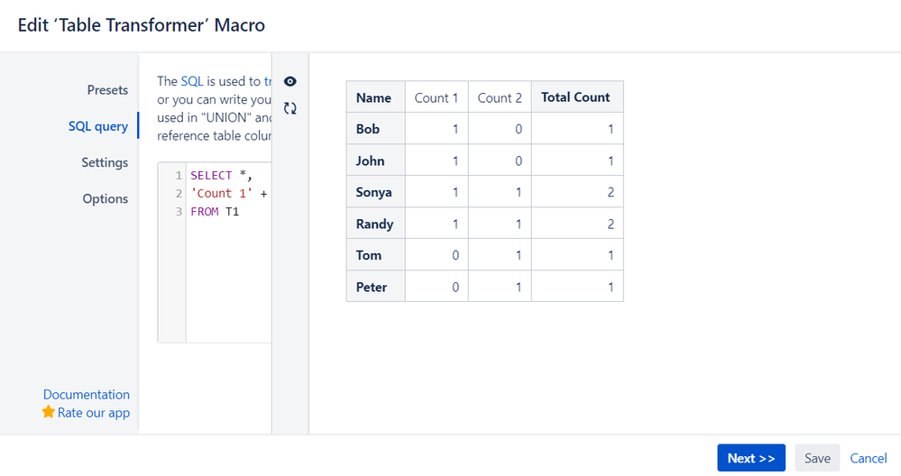Cancel editing the macro
The width and height of the screenshot is (901, 476).
tap(869, 458)
